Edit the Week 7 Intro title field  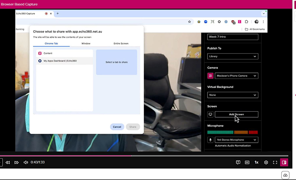coord(233,37)
